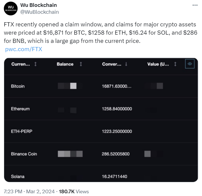The image size is (202, 196).
Task: Select the Binance Coin row label
Action: click(24, 154)
